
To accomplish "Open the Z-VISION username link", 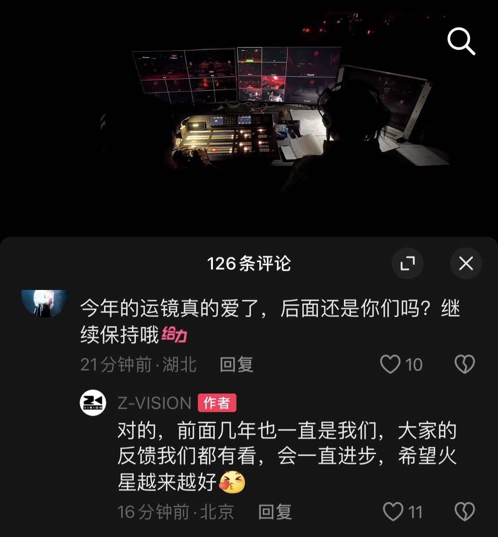I will pyautogui.click(x=154, y=403).
